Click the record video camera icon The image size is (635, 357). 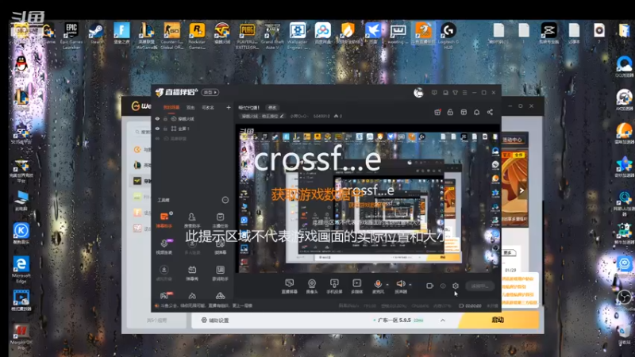(430, 286)
